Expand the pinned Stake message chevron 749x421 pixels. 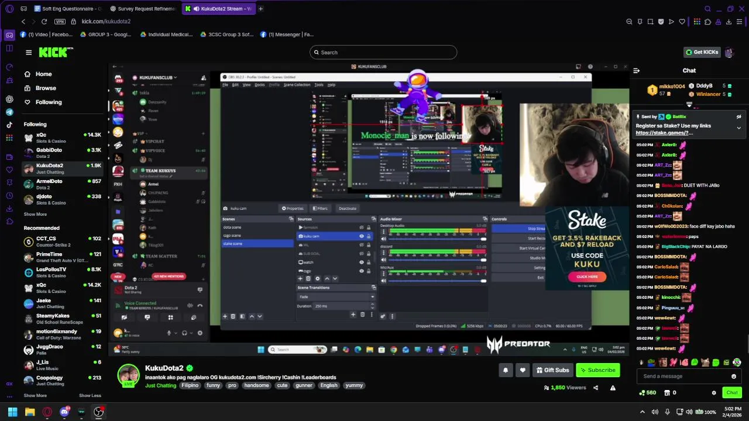pos(738,128)
